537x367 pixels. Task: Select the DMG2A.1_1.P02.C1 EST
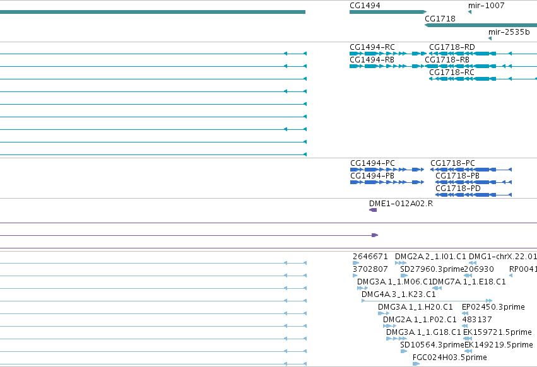(389, 326)
